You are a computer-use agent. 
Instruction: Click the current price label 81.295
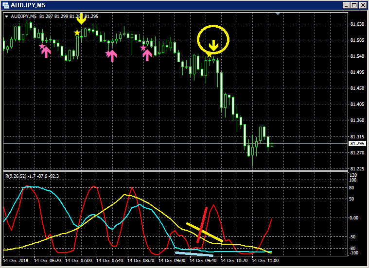click(357, 143)
